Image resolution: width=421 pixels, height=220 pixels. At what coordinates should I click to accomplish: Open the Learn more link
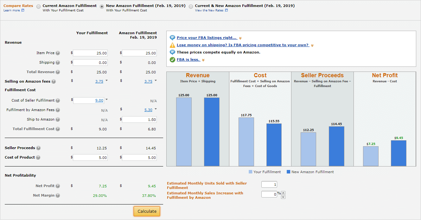(12, 10)
